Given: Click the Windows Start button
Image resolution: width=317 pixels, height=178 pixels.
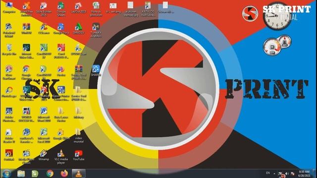Looking at the screenshot, I should click(6, 174).
